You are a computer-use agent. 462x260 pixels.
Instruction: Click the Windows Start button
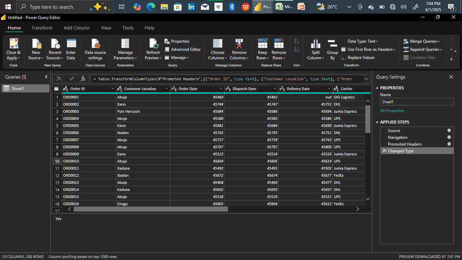coord(8,7)
